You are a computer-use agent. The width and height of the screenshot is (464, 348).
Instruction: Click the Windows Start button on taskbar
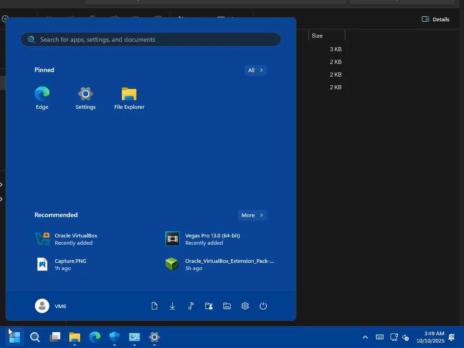(14, 337)
